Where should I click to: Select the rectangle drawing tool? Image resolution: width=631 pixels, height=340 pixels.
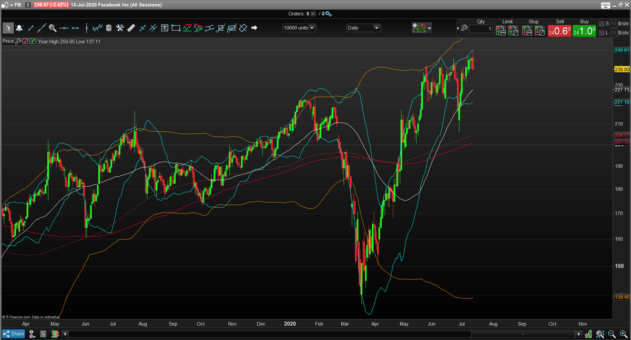click(x=176, y=28)
